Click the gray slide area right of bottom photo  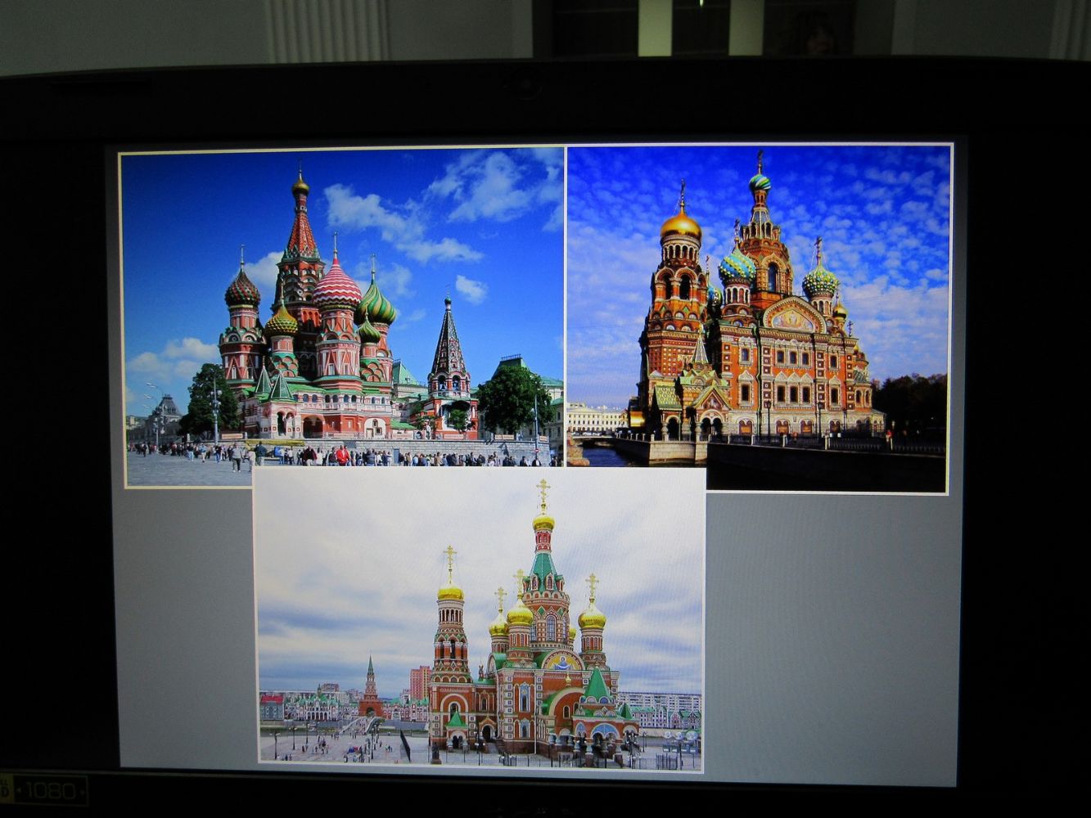pyautogui.click(x=831, y=638)
